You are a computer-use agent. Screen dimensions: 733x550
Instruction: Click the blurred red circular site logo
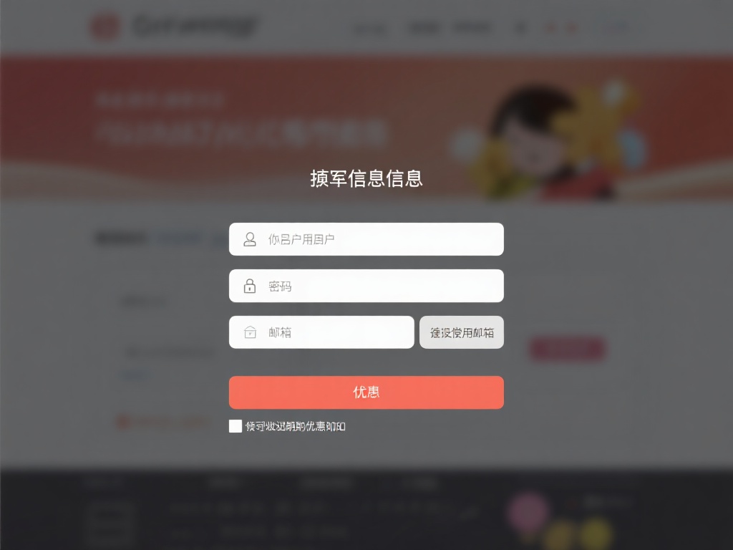point(105,26)
